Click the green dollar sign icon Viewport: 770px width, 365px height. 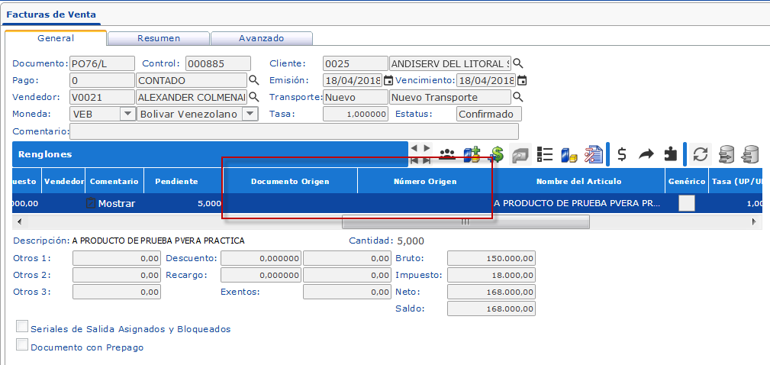tap(496, 154)
